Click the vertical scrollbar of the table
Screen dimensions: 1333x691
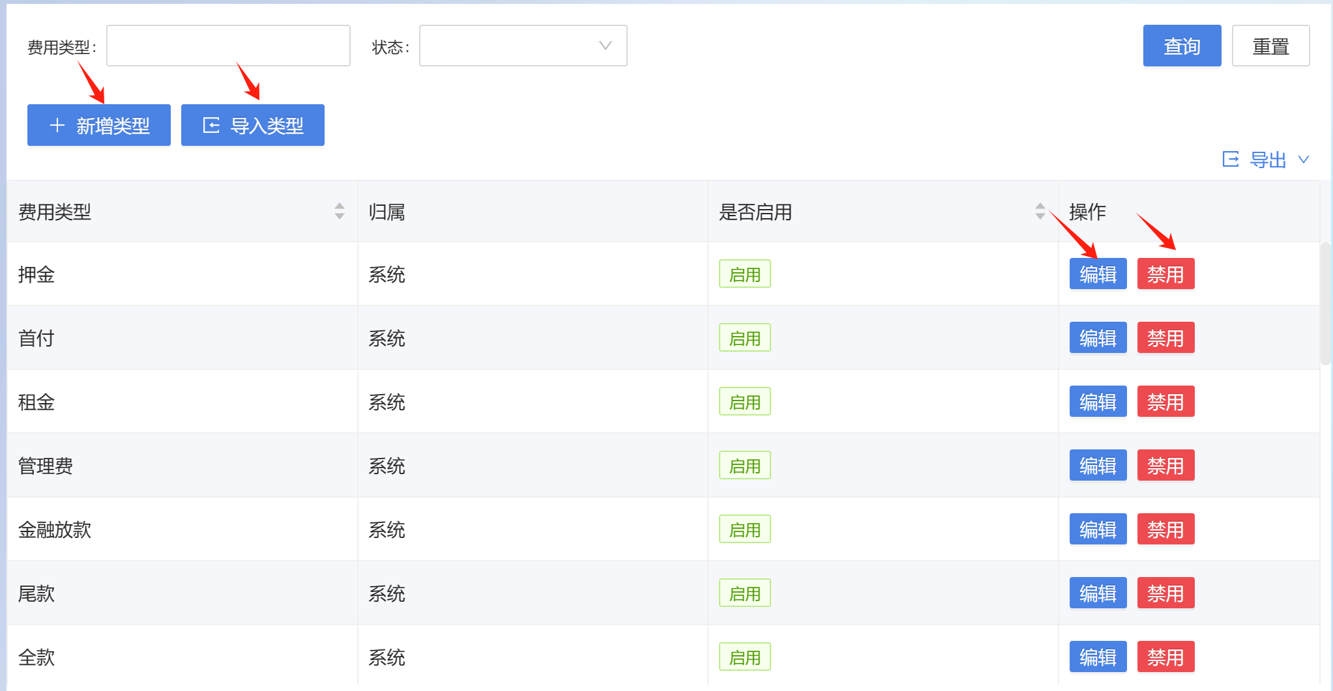tap(1325, 303)
